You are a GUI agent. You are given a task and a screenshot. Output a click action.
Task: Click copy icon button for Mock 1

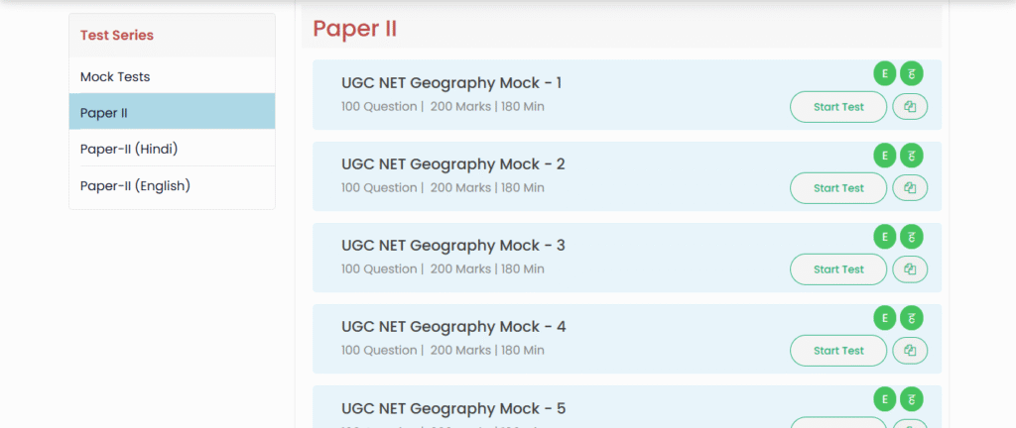click(910, 107)
